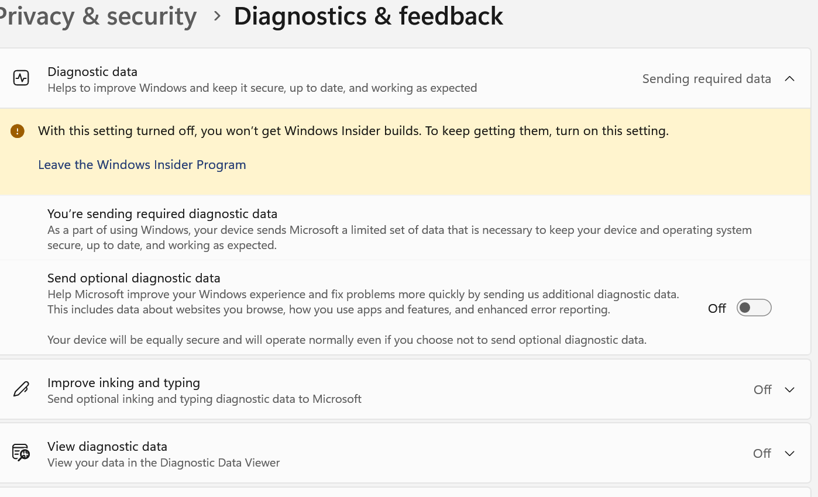Click the equally secure device note text
Image resolution: width=818 pixels, height=497 pixels.
pyautogui.click(x=347, y=340)
